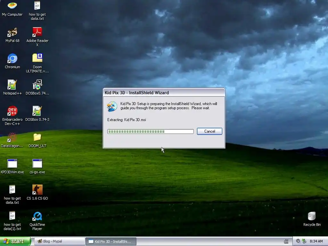Select DOOM_ULT folder
Image resolution: width=328 pixels, height=246 pixels.
(37, 140)
